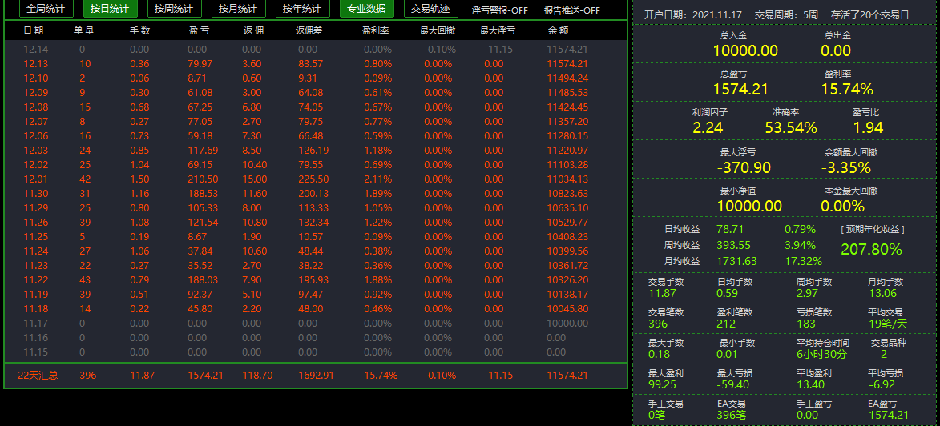Click the 交易笔数 value 396
The image size is (940, 426).
coord(658,324)
